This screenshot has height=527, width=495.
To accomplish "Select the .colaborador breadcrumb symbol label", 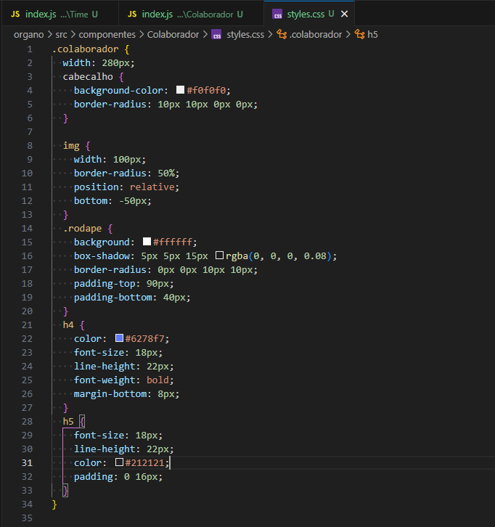I will tap(316, 34).
